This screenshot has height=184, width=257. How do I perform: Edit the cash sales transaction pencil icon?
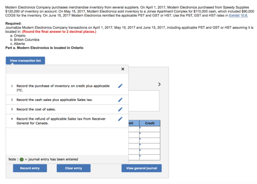tap(120, 100)
